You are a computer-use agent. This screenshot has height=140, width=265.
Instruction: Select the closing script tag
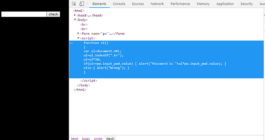click(89, 80)
